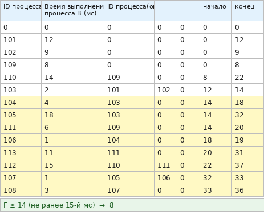The width and height of the screenshot is (264, 215).
Task: Click the green answer line 'F ≥ 14'
Action: [132, 205]
